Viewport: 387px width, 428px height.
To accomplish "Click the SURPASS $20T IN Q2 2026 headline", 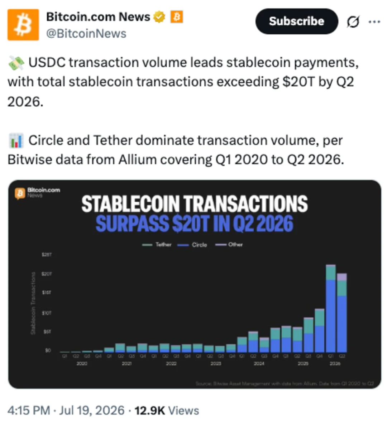I will tap(195, 223).
